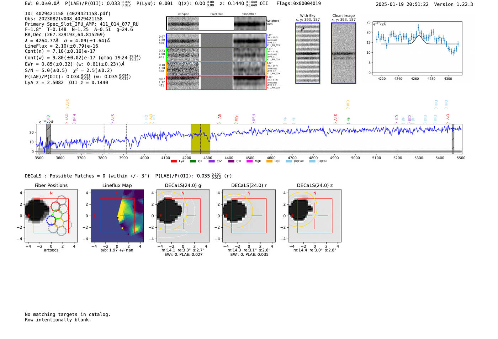
Task: Click the orange HeII legend swatch
Action: pyautogui.click(x=269, y=161)
